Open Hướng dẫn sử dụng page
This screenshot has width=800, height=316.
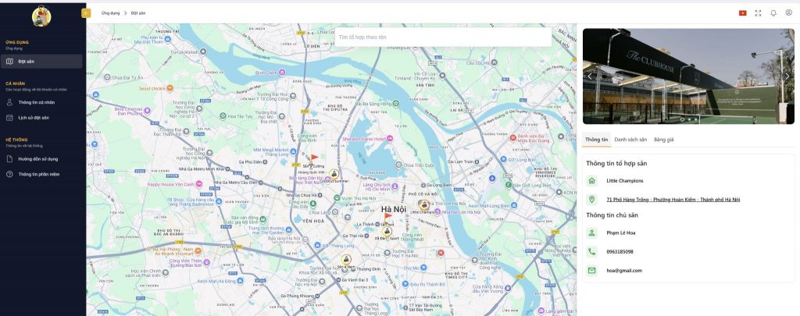coord(37,158)
